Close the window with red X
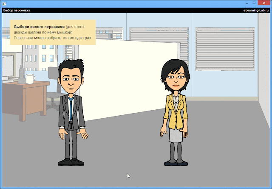 click(264, 3)
